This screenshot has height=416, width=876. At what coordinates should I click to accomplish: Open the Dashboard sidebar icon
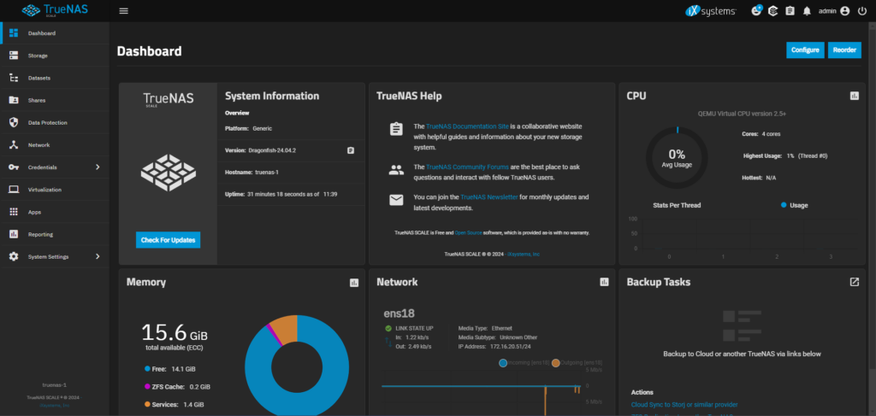point(14,33)
